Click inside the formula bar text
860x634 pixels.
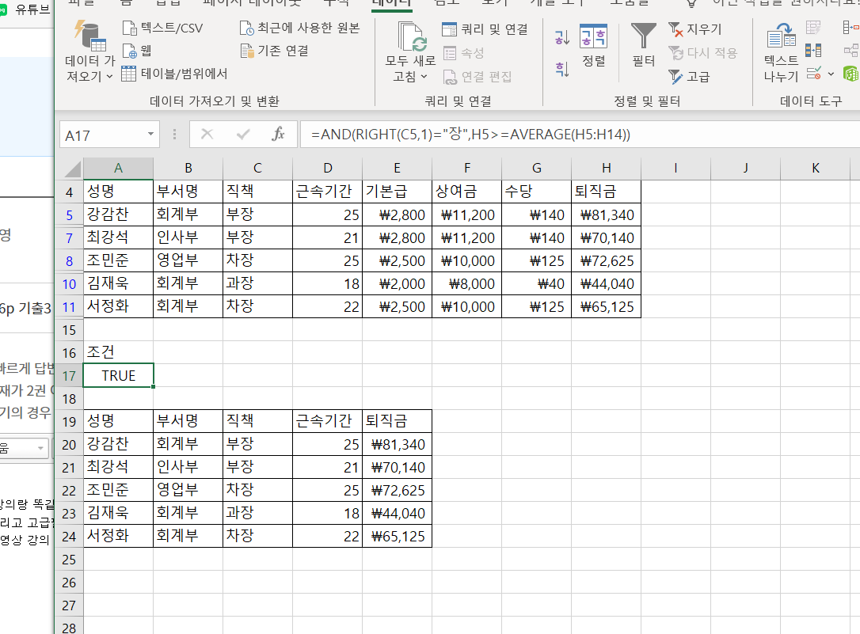point(554,135)
